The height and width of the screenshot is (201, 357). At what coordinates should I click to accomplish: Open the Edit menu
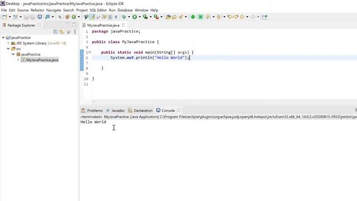point(12,10)
